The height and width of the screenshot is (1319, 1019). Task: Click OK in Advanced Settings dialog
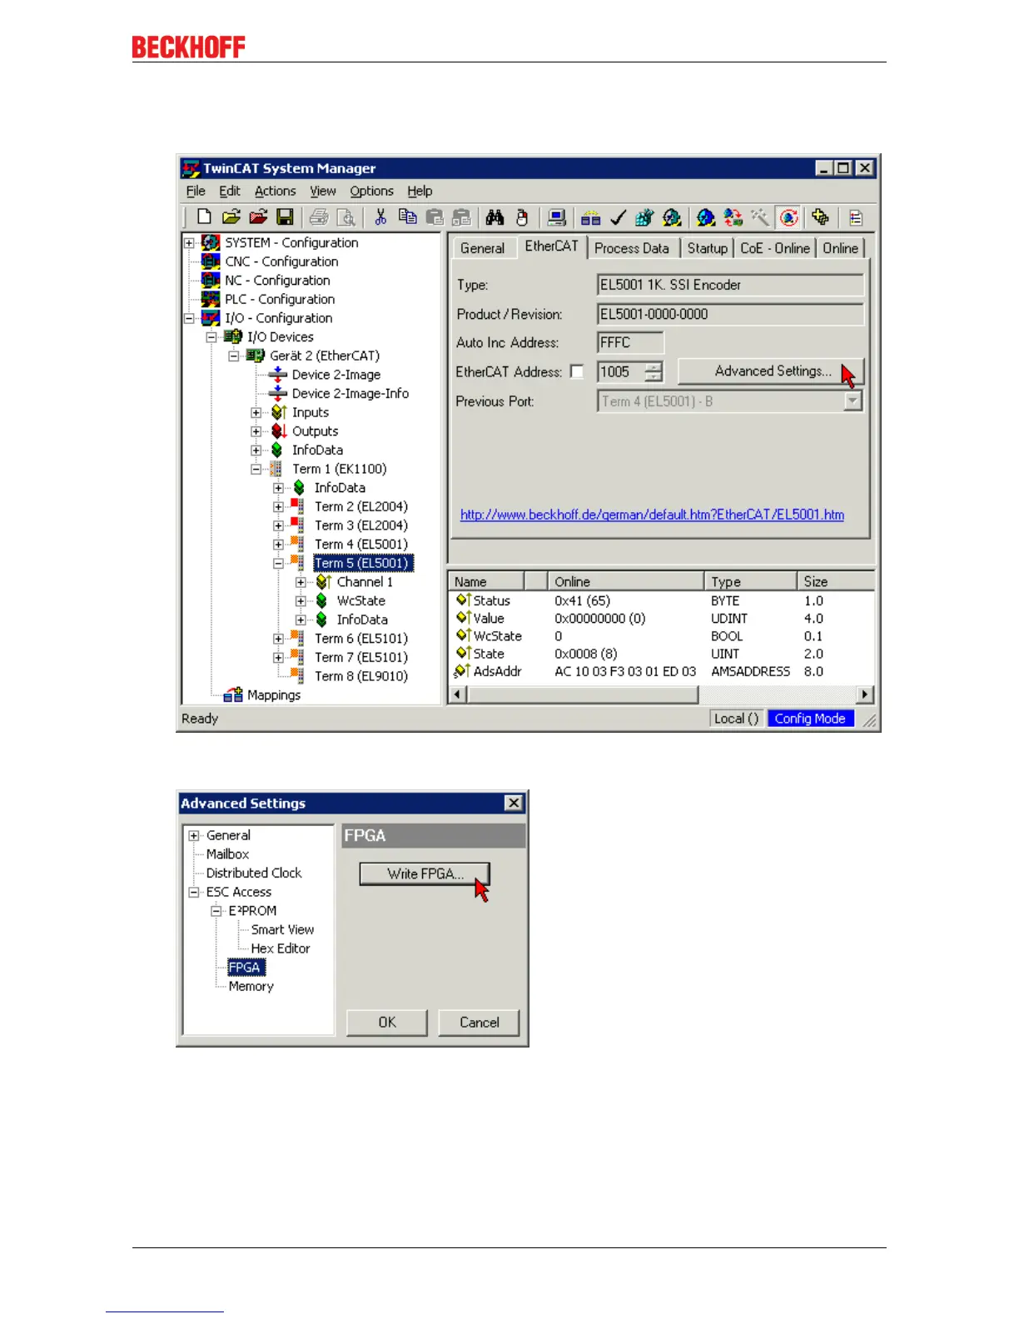click(387, 1023)
